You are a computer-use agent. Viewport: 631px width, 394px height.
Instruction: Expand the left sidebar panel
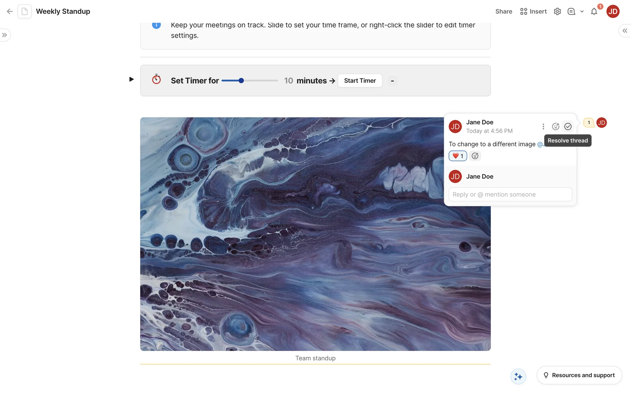click(x=5, y=35)
